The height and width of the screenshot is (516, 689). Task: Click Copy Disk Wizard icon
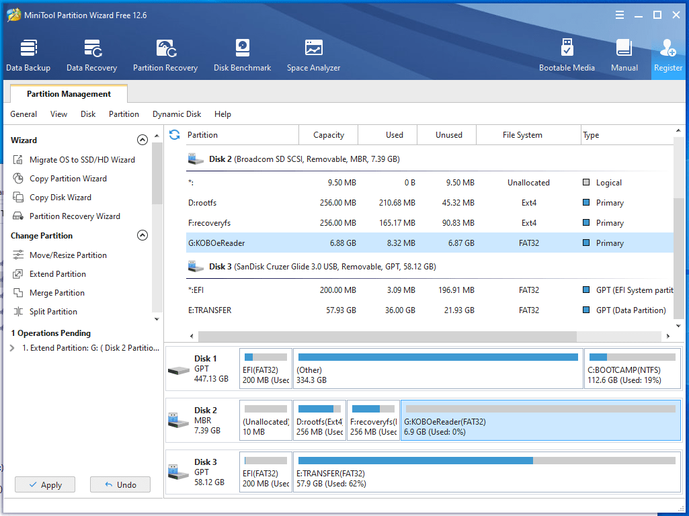point(18,197)
